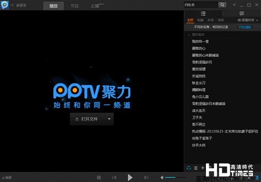This screenshot has height=182, width=261.
Task: Select 婚姻料理 in the list
Action: tap(198, 90)
